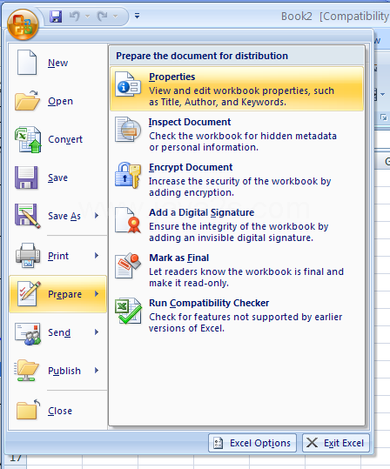Click 'Check the workbook for hidden metadata' text
The height and width of the screenshot is (469, 390).
[x=243, y=136]
